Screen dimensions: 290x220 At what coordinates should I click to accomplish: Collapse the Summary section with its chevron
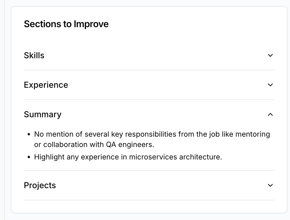(270, 114)
